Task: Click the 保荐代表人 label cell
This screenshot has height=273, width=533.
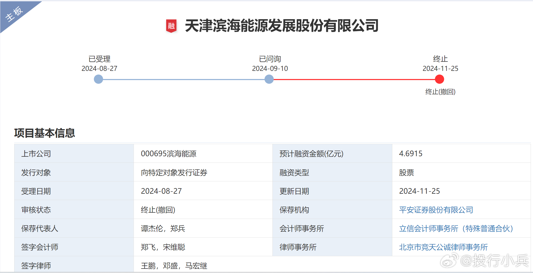Action: [74, 228]
